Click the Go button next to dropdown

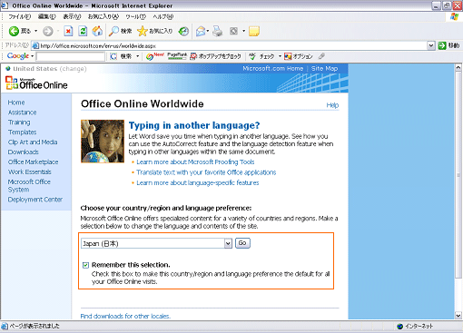coord(242,243)
